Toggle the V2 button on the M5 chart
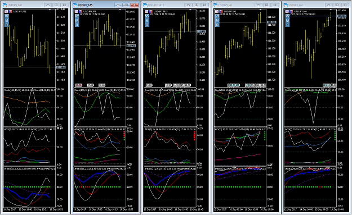 77,16
